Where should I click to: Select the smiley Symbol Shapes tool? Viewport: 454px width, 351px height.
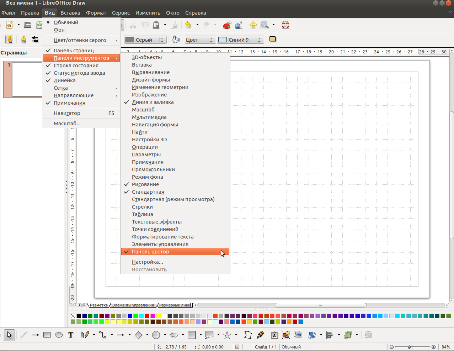click(156, 335)
